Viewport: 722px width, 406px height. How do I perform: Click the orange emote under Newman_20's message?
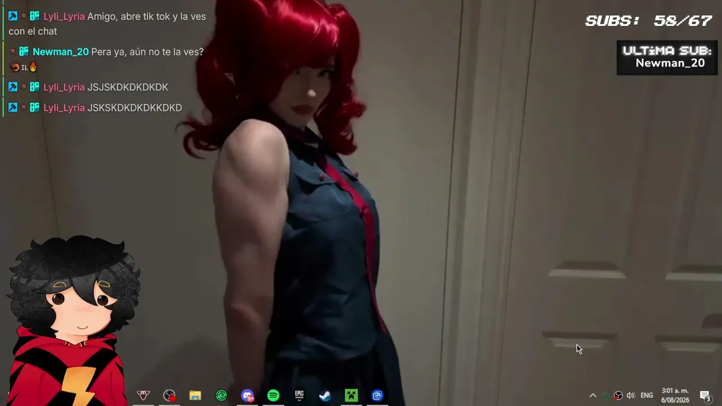click(x=15, y=67)
